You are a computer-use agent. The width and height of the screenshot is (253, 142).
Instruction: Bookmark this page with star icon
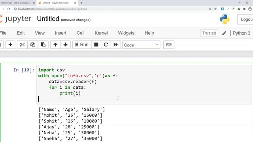pos(215,9)
